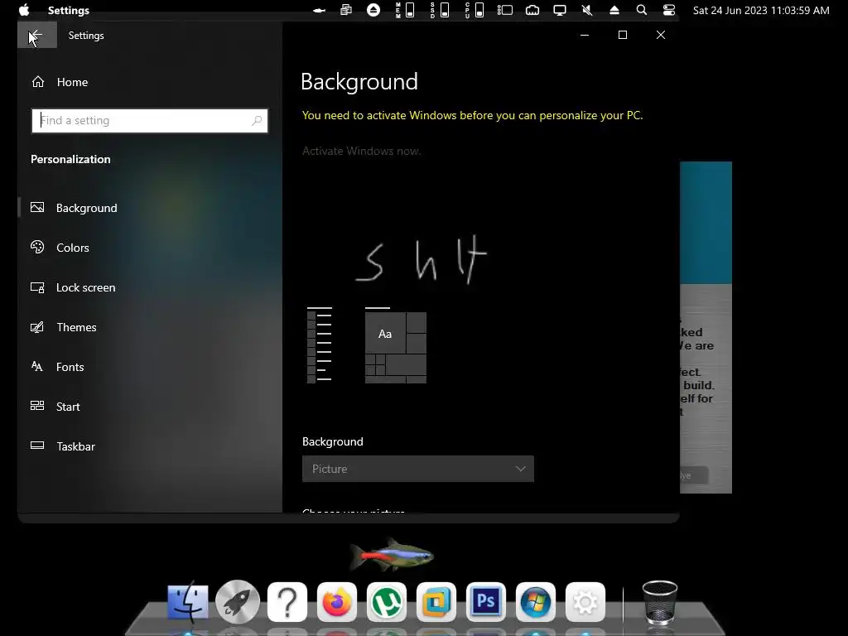Image resolution: width=848 pixels, height=636 pixels.
Task: Open Spotlight search in the menu bar
Action: tap(642, 10)
